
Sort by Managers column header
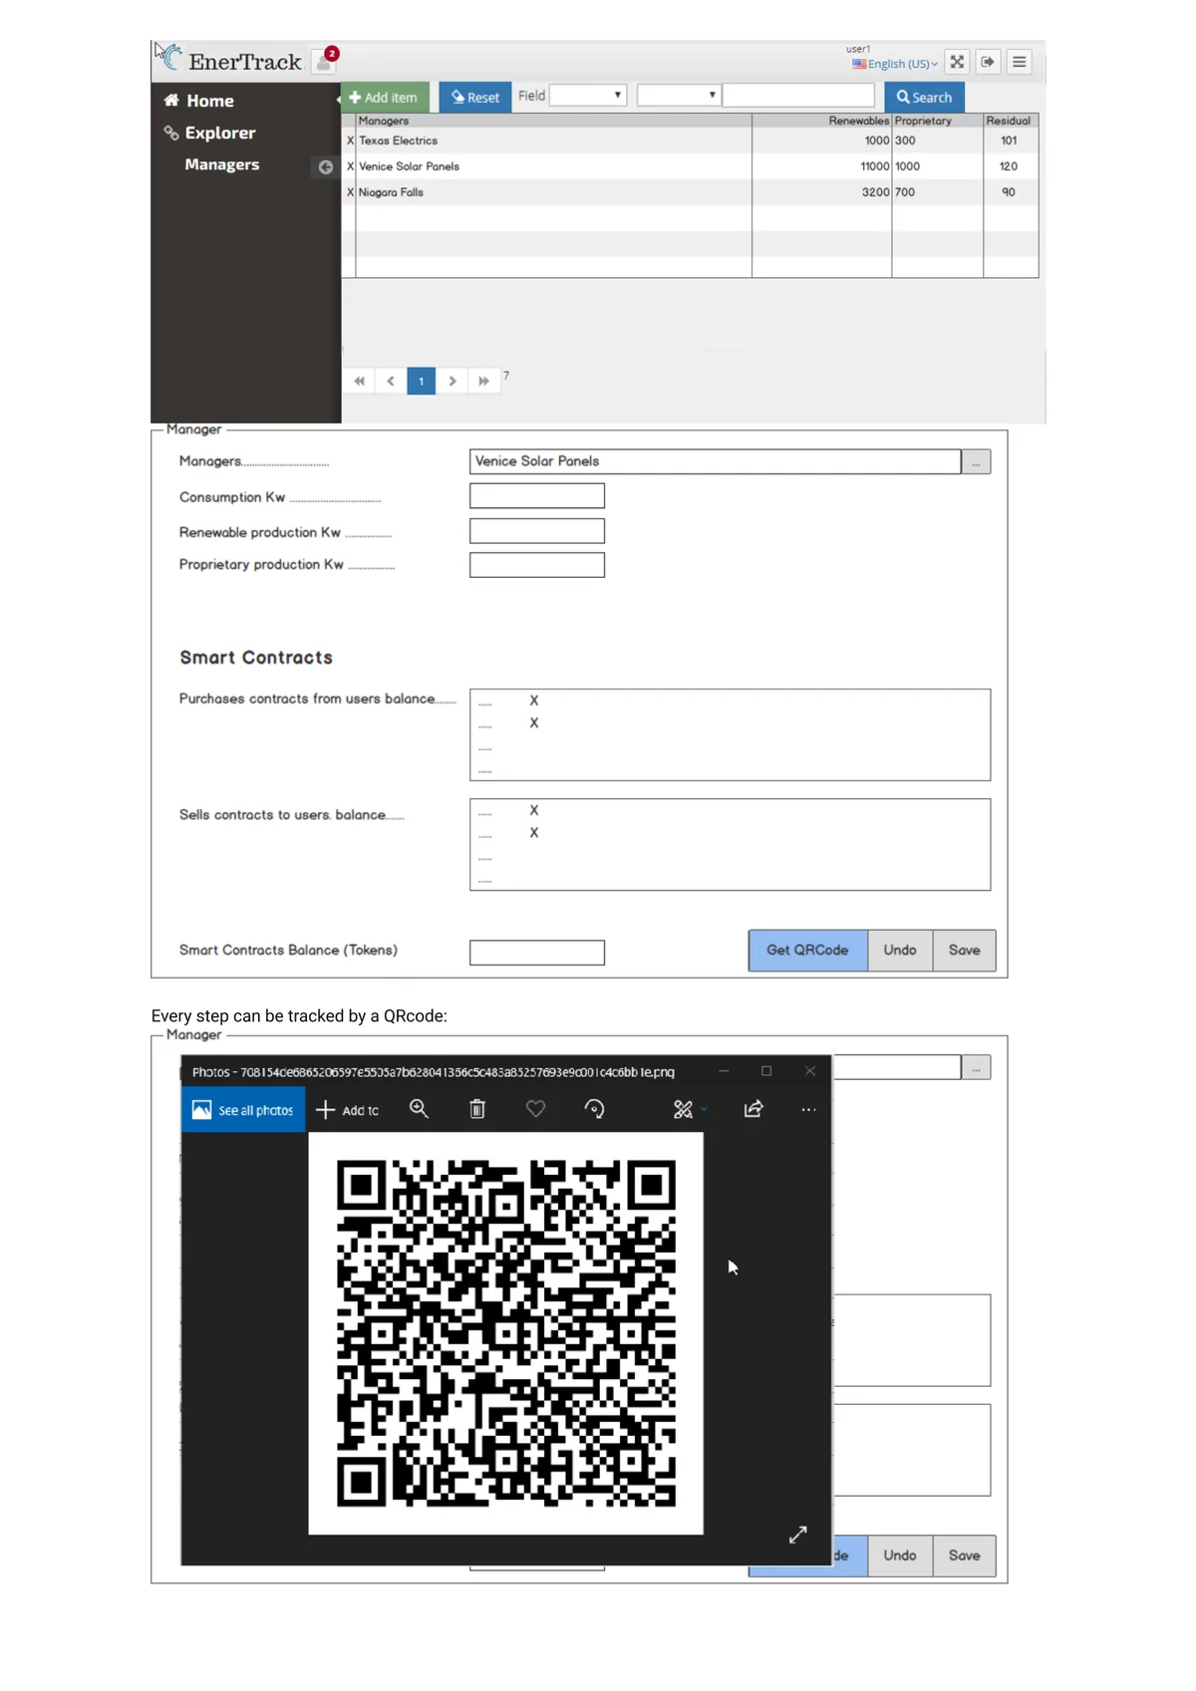pyautogui.click(x=384, y=121)
